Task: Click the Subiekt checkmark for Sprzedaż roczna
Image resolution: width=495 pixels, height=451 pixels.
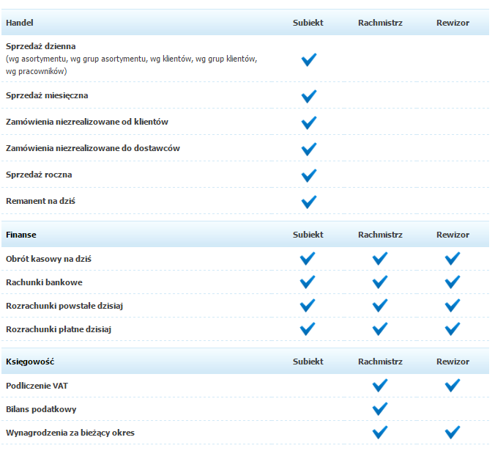Action: tap(309, 175)
